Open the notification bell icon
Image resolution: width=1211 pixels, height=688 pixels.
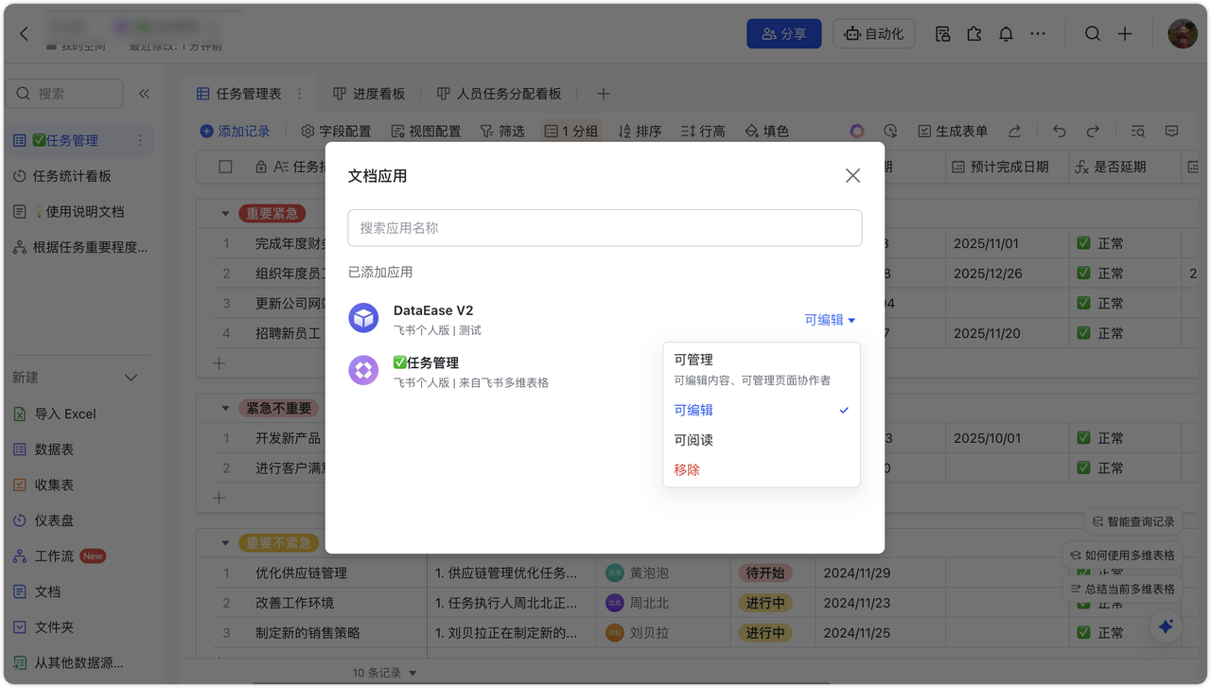pyautogui.click(x=1005, y=33)
